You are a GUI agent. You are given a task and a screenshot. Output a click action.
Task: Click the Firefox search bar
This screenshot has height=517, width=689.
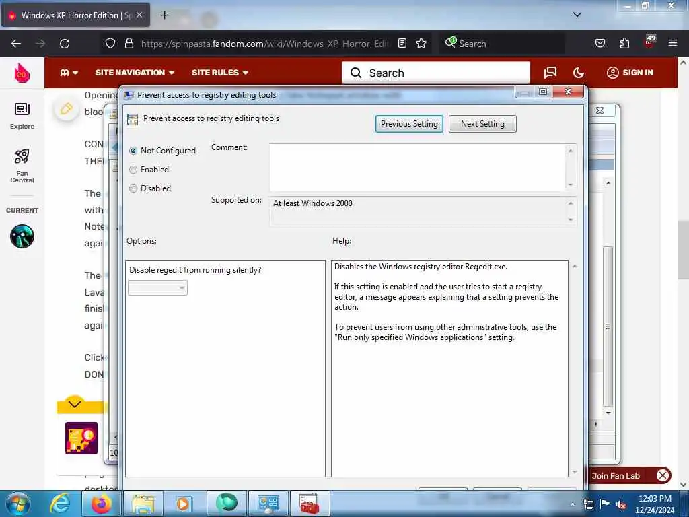pyautogui.click(x=501, y=44)
